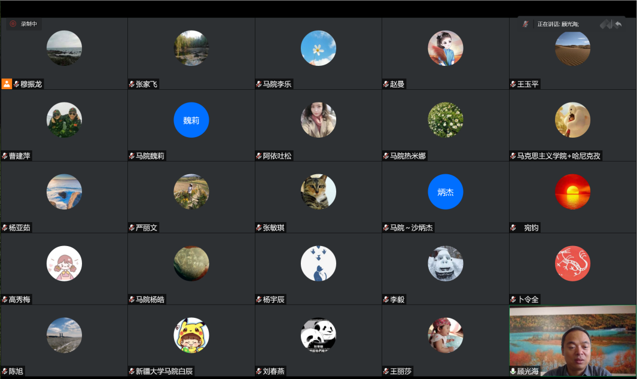Click the name label 马克思主义学院+哈尼克孜
Screen dimensions: 637x379
point(559,156)
